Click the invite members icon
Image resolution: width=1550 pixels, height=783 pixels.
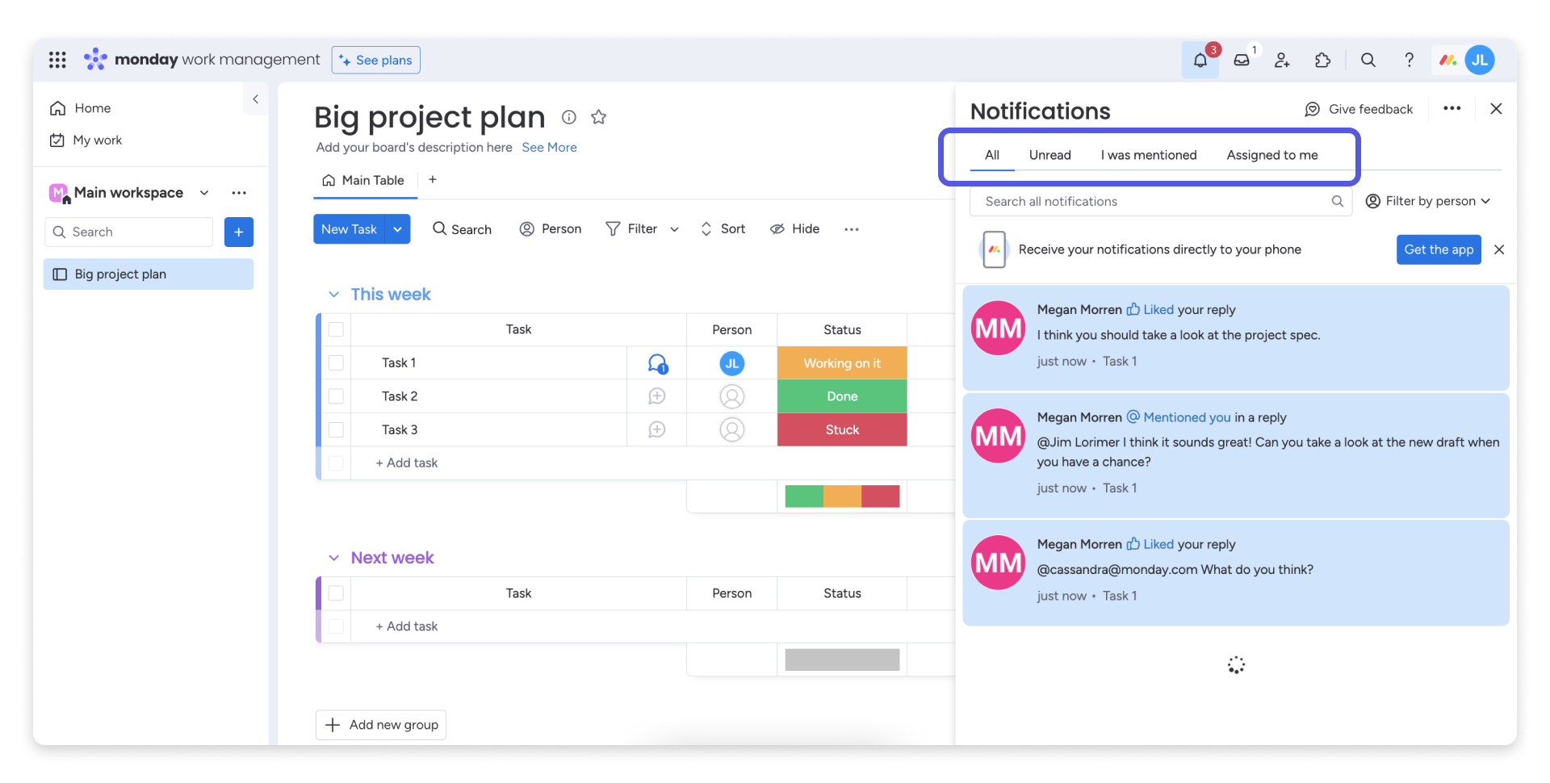(1282, 60)
